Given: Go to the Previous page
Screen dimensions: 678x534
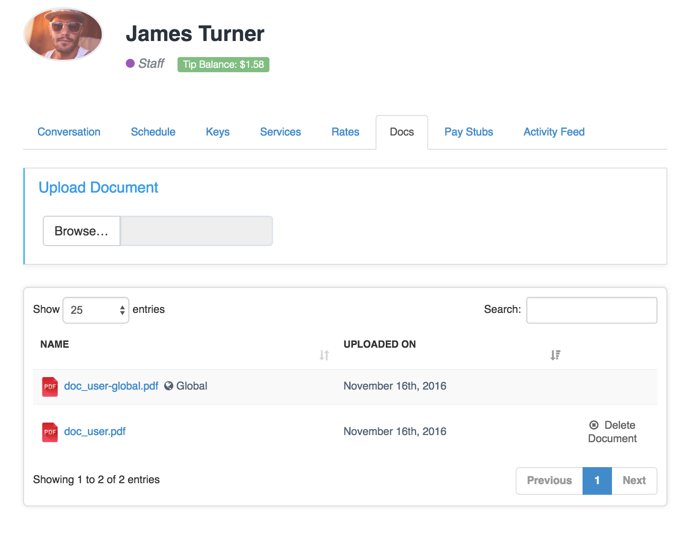Looking at the screenshot, I should pos(549,481).
